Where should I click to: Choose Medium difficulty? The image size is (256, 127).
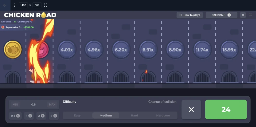[x=106, y=115]
